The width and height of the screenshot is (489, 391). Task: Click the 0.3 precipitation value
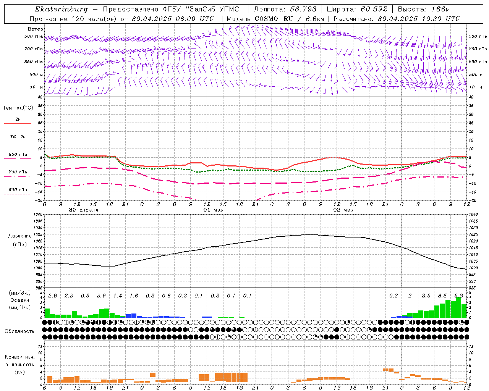tap(393, 296)
